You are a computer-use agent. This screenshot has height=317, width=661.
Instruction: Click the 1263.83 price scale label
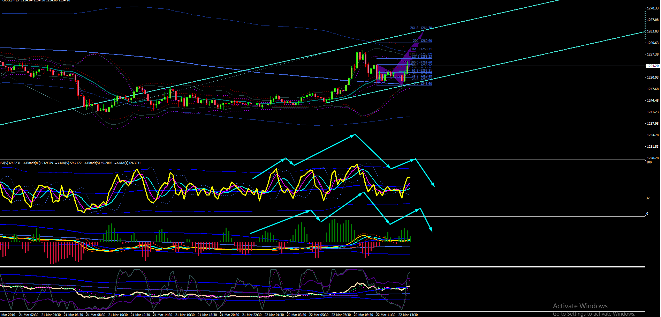(x=653, y=31)
